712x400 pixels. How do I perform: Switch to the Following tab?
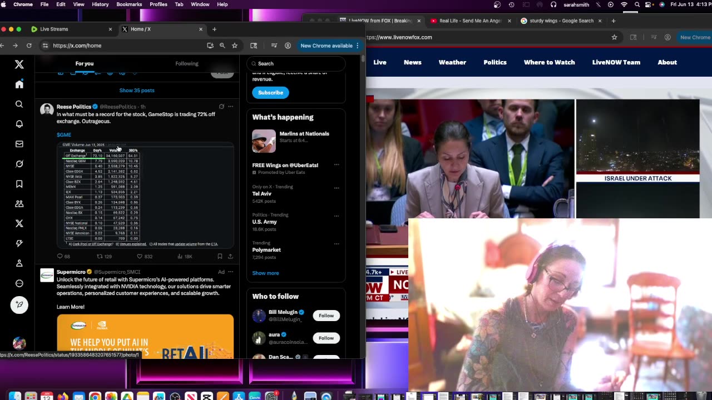[187, 63]
